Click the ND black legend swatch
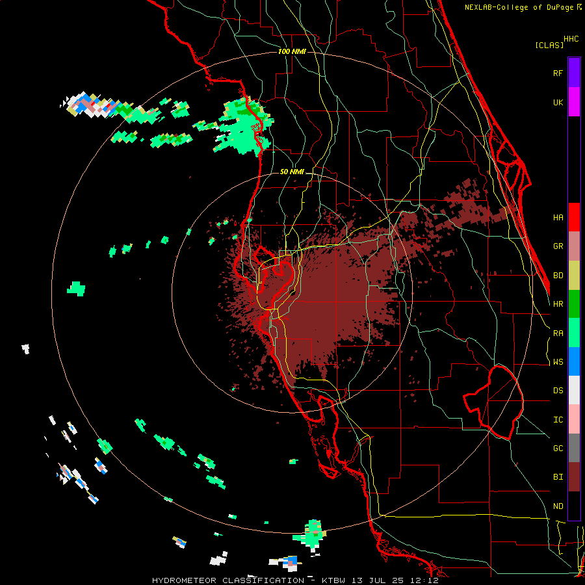This screenshot has width=585, height=585. 574,506
